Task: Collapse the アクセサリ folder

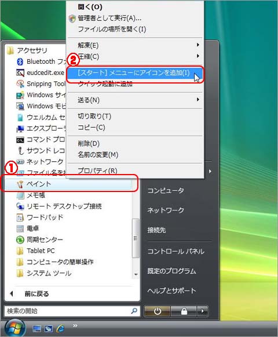Action: tap(27, 50)
